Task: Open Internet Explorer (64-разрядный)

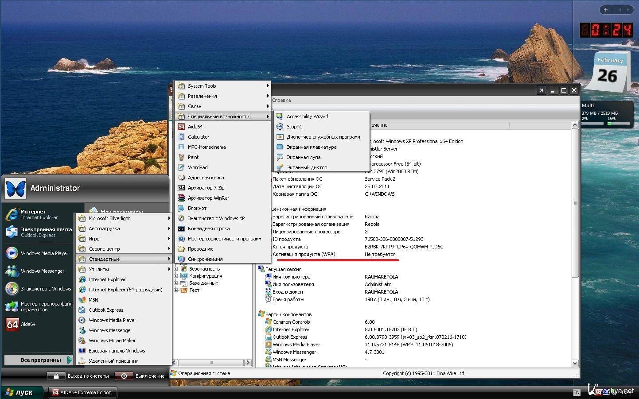Action: coord(124,290)
